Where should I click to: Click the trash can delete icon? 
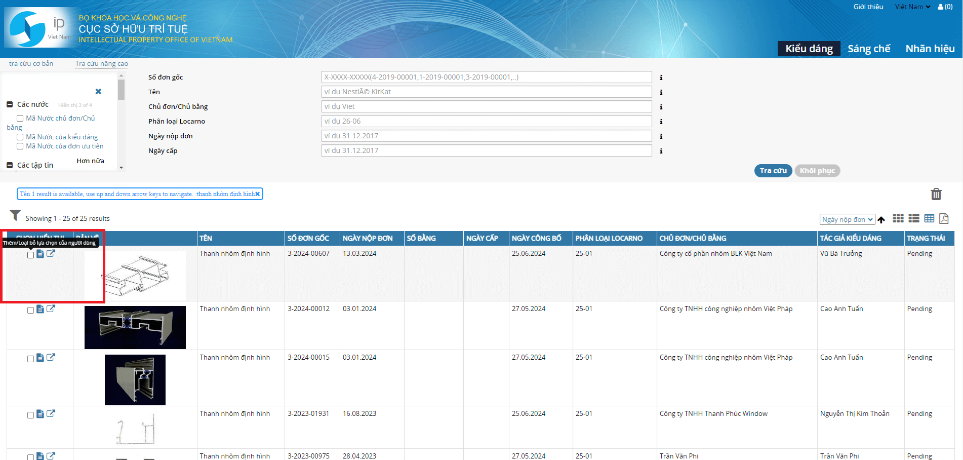936,194
